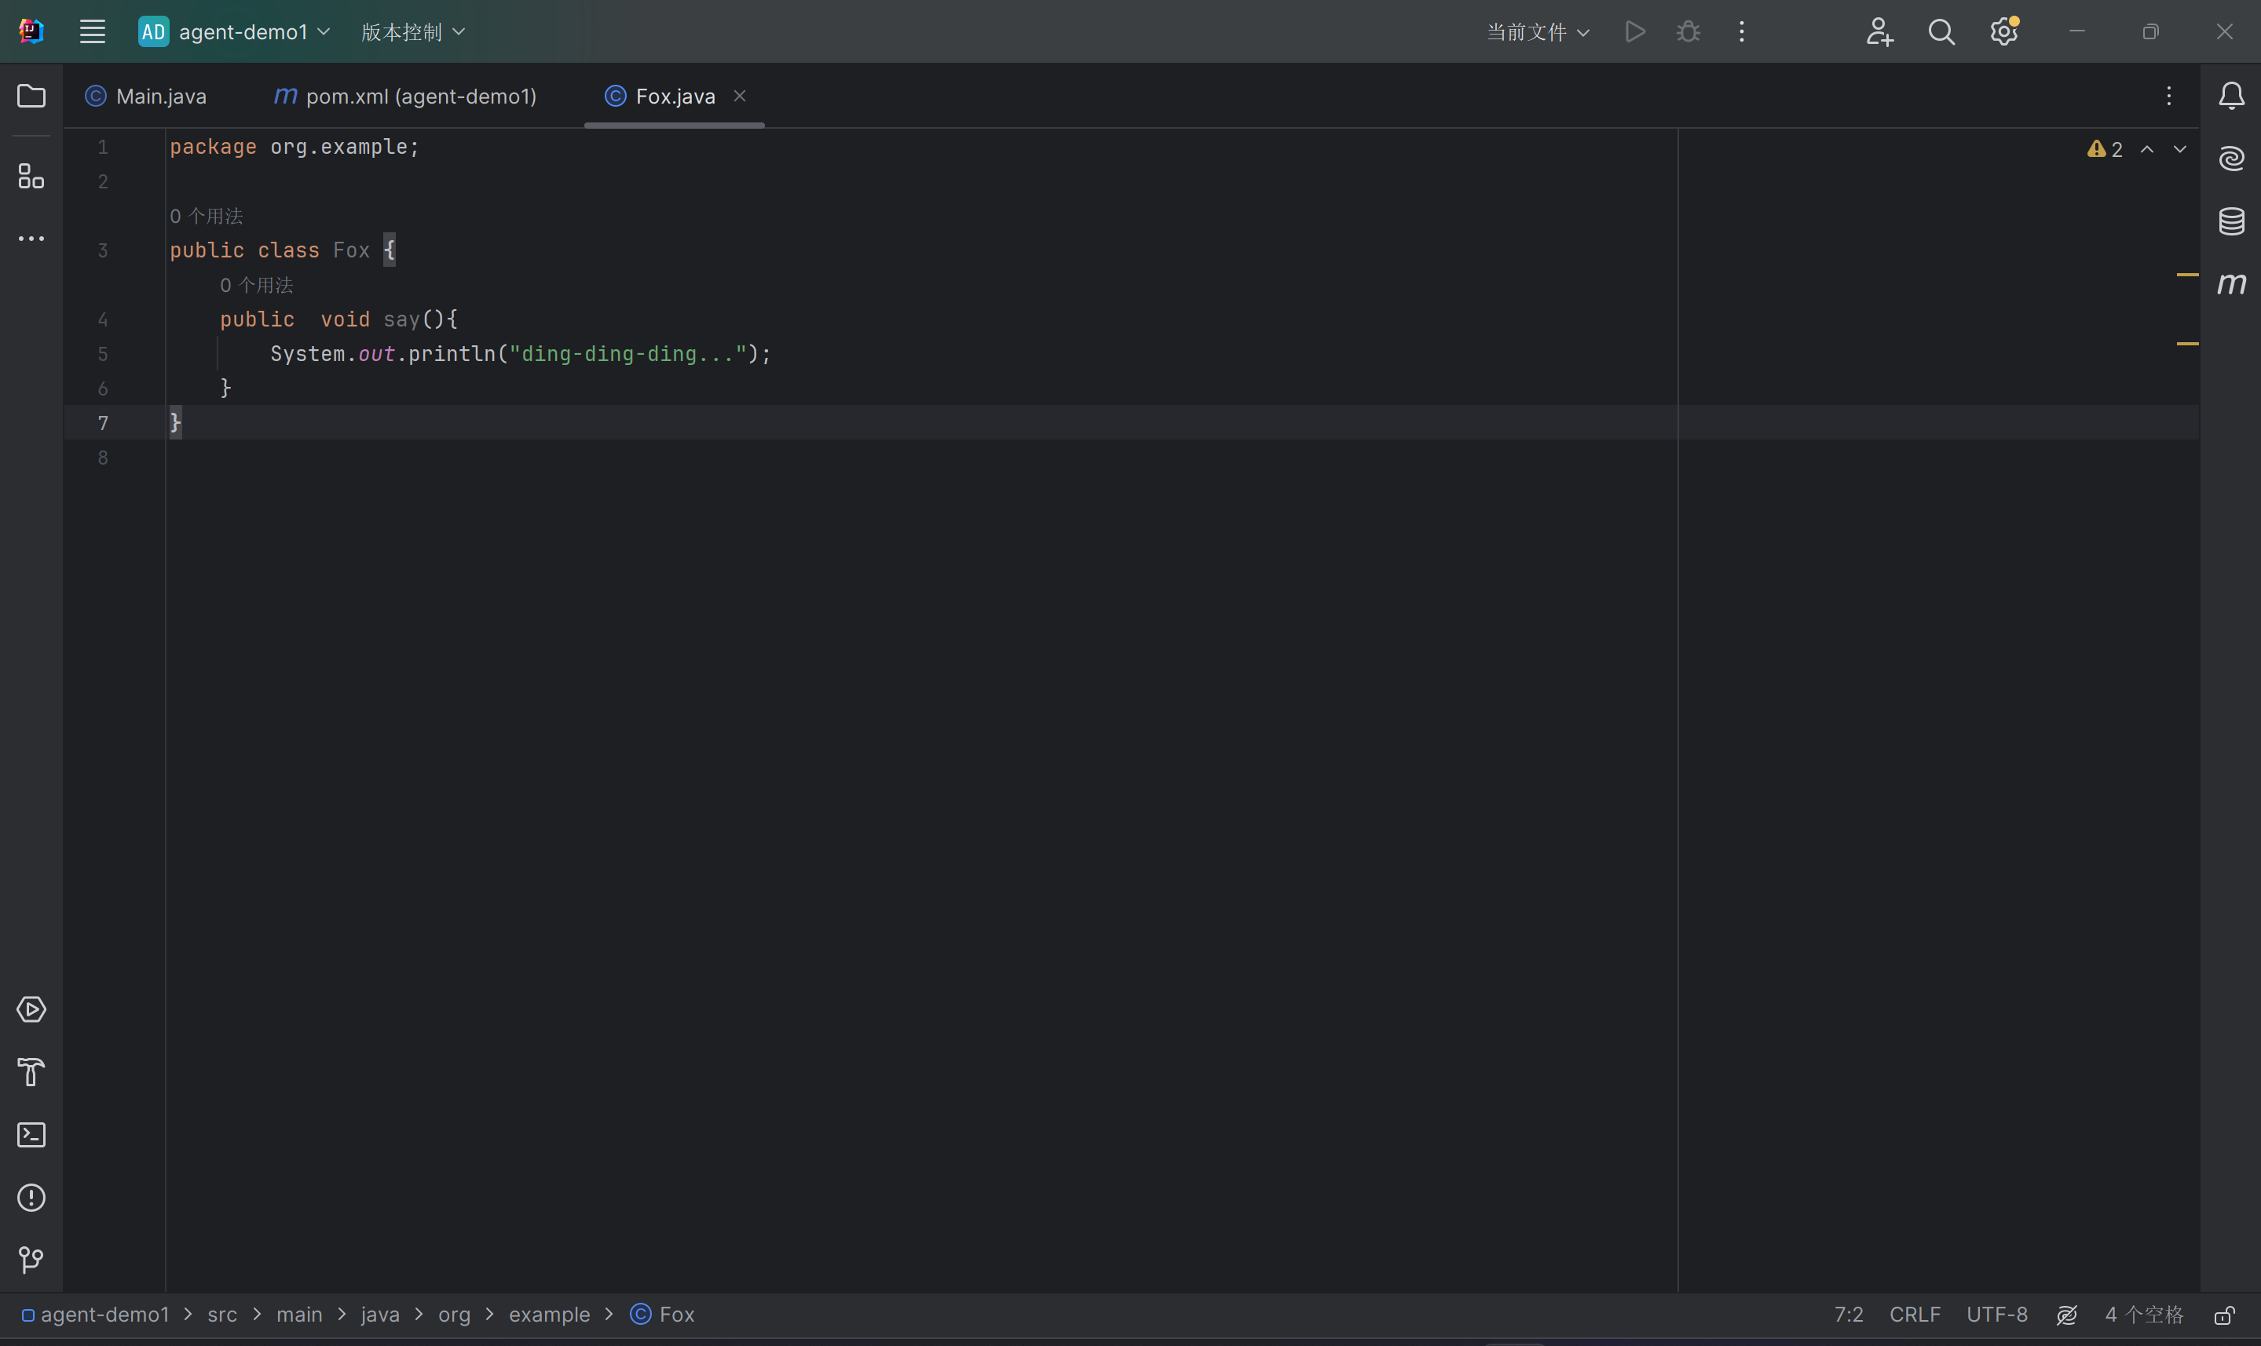Open the AI Assistant spiral icon
2261x1346 pixels.
(2231, 159)
